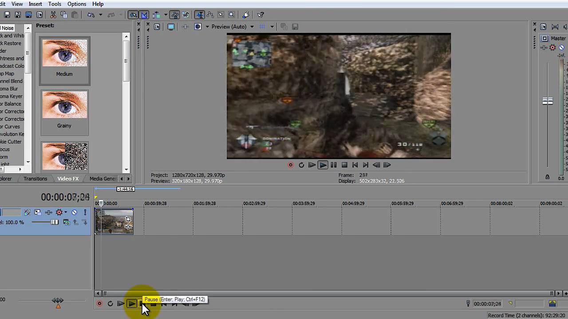
Task: Click Record icon in preview transport
Action: click(x=291, y=165)
